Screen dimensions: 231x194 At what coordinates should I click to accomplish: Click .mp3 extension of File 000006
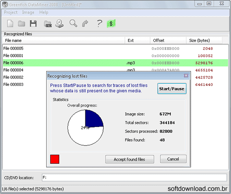(x=131, y=63)
